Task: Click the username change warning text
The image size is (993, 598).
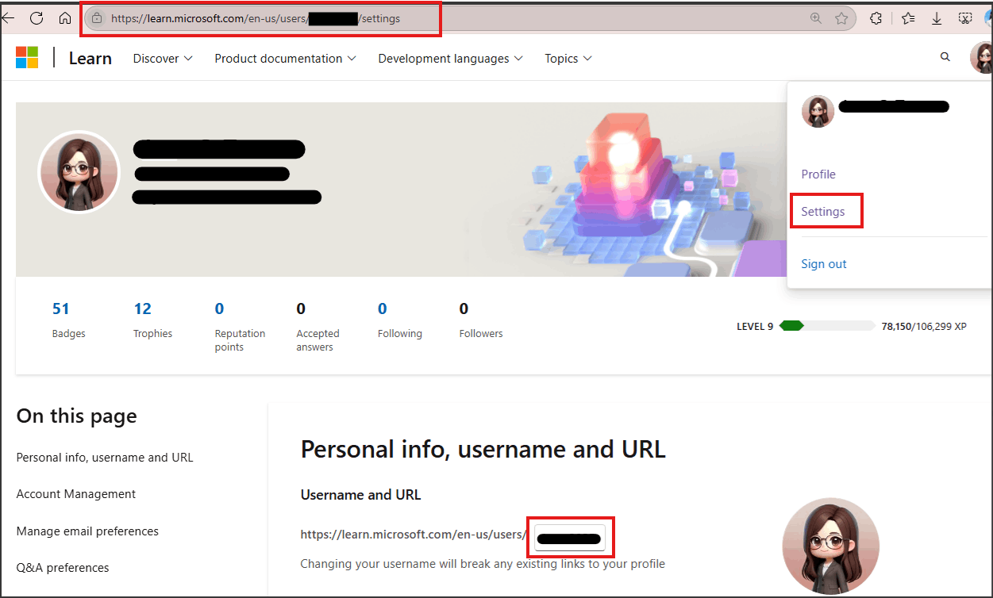Action: pos(483,564)
